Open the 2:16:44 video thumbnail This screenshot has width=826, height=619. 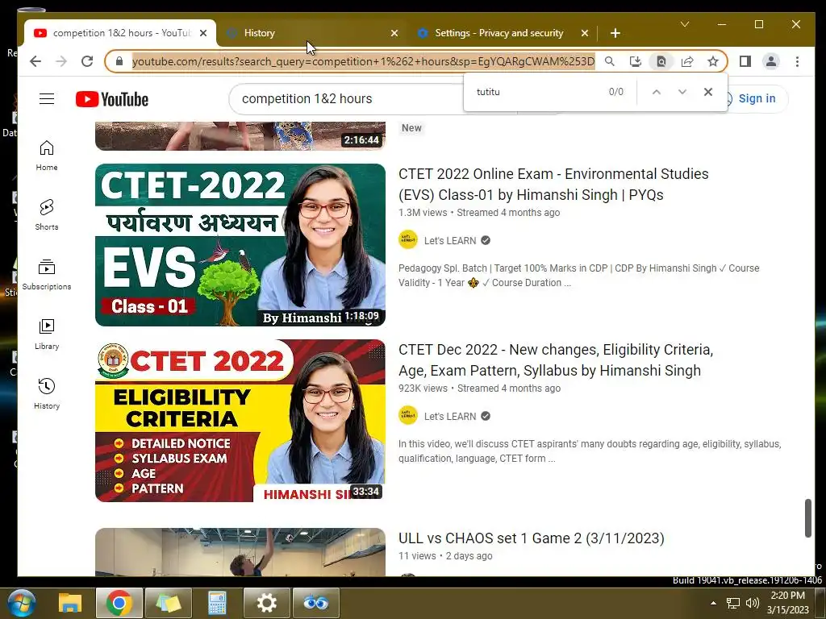click(x=240, y=136)
